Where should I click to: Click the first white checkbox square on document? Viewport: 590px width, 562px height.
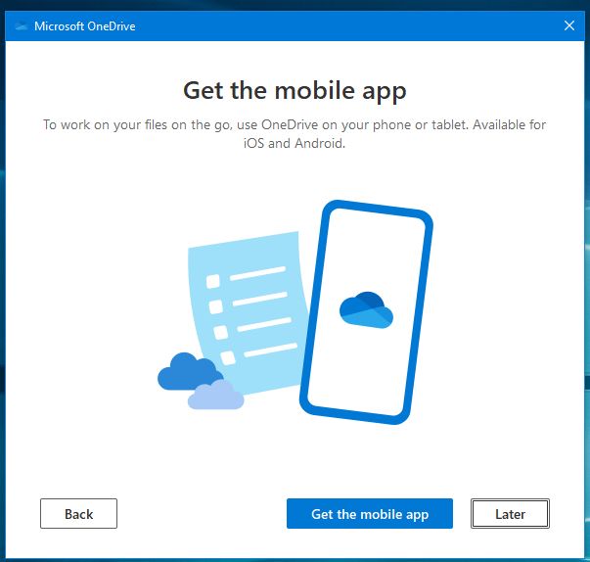212,281
